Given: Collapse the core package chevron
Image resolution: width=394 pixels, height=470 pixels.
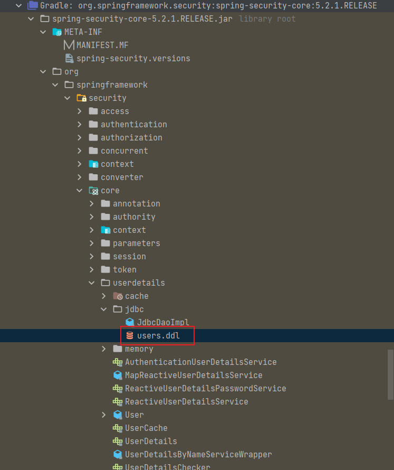Looking at the screenshot, I should click(x=79, y=190).
